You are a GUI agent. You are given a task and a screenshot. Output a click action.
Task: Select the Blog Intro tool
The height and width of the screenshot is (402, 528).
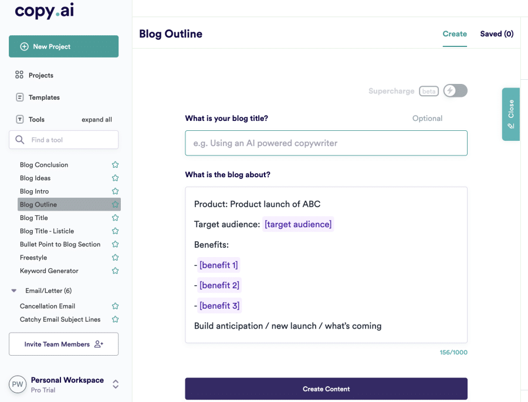pyautogui.click(x=35, y=191)
